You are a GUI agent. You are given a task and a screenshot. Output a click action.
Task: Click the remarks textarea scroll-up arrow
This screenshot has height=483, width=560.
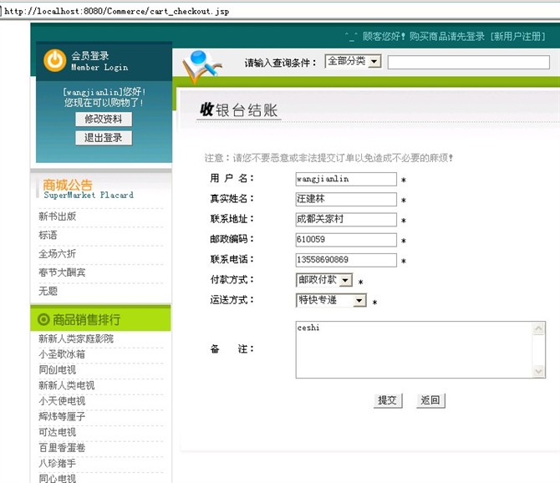point(538,328)
